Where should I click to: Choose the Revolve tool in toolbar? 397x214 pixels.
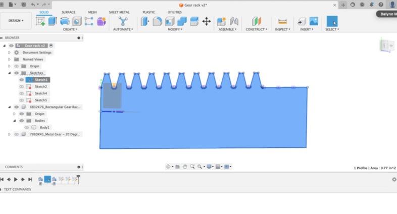click(x=65, y=21)
